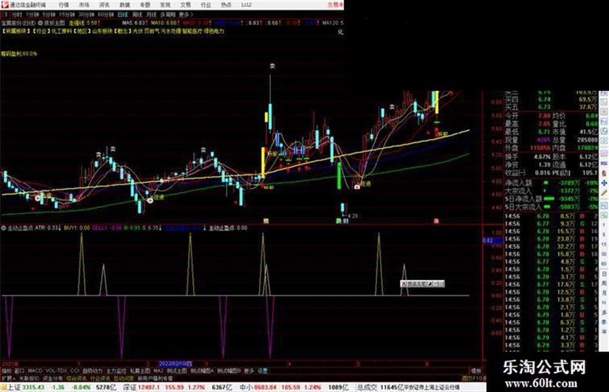Click the icon before 主动止盈点 indicator title
The width and height of the screenshot is (609, 392).
click(3, 228)
